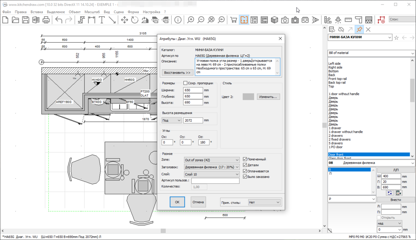416x240 pixels.
Task: Open the Слой 10 dropdown
Action: [x=211, y=174]
